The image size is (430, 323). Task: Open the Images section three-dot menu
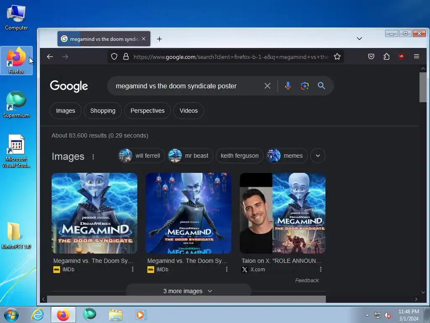coord(93,156)
